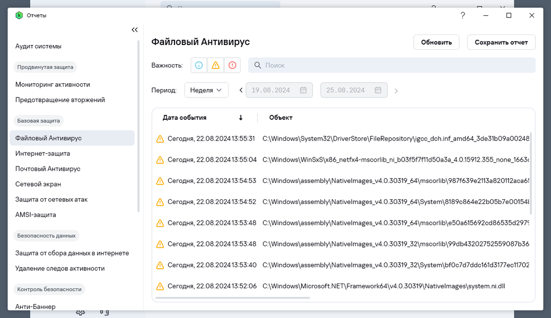Click the 25.08.2024 end date field

click(354, 90)
